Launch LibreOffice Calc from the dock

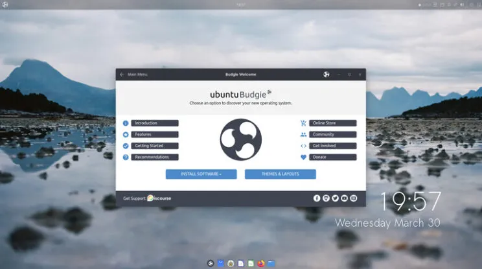[251, 263]
